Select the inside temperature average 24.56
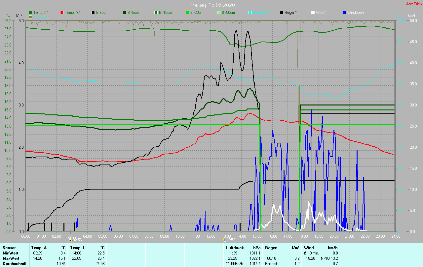Screen dimensions: 423x267 point(100,264)
